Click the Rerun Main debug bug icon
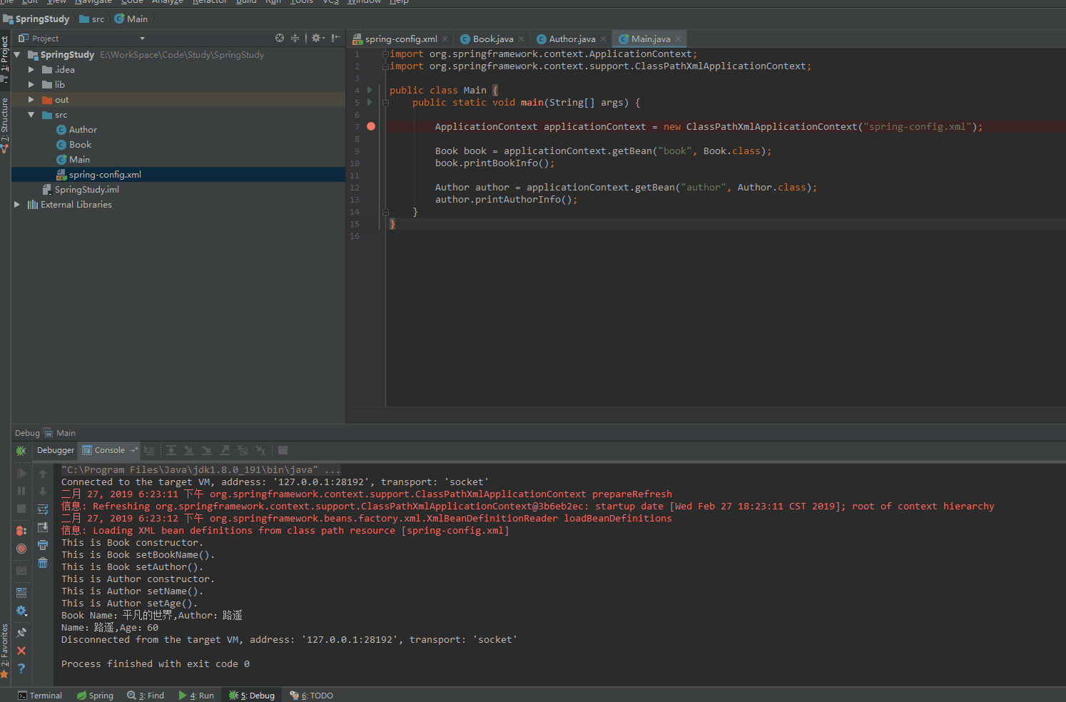1066x702 pixels. 21,451
